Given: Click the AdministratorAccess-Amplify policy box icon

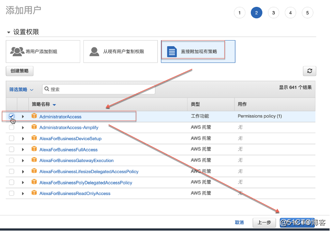Looking at the screenshot, I should [x=34, y=127].
